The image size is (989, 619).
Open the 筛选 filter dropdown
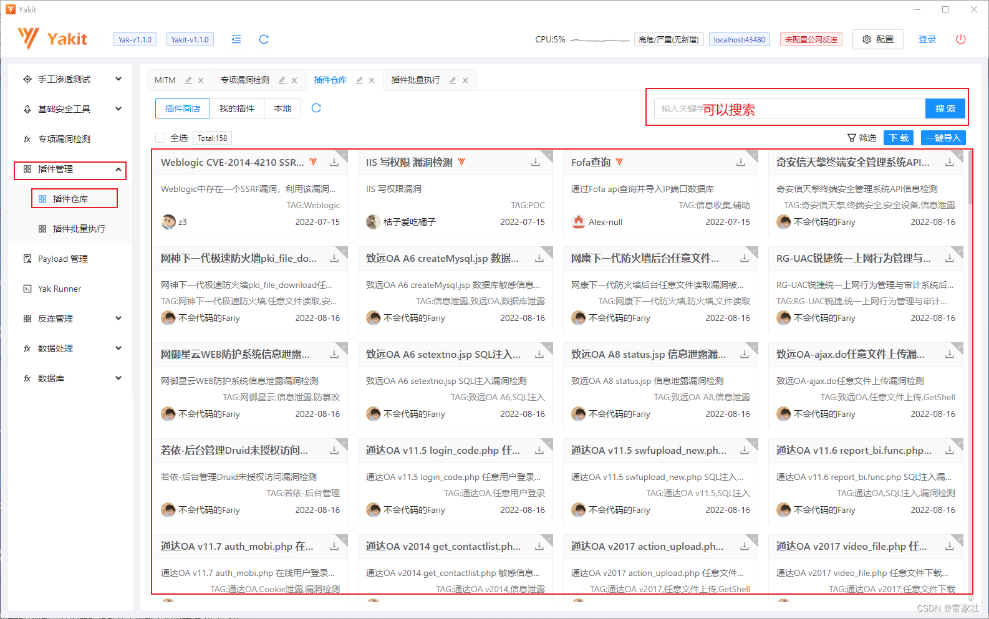coord(862,138)
